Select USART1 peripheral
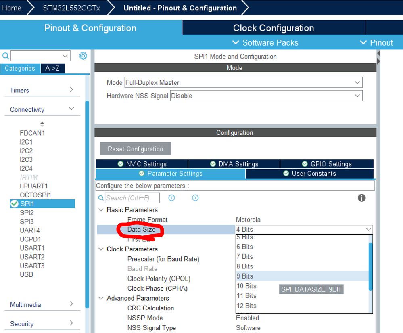The height and width of the screenshot is (333, 403). (x=32, y=248)
